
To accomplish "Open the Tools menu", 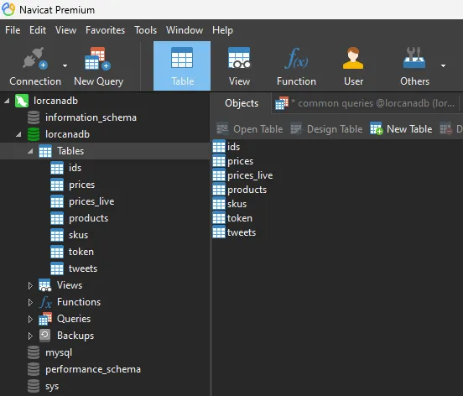I will point(146,30).
